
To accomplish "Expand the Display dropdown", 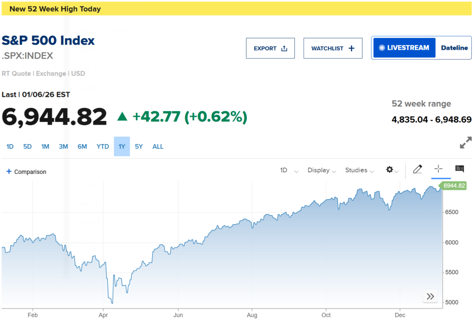I will click(x=322, y=170).
